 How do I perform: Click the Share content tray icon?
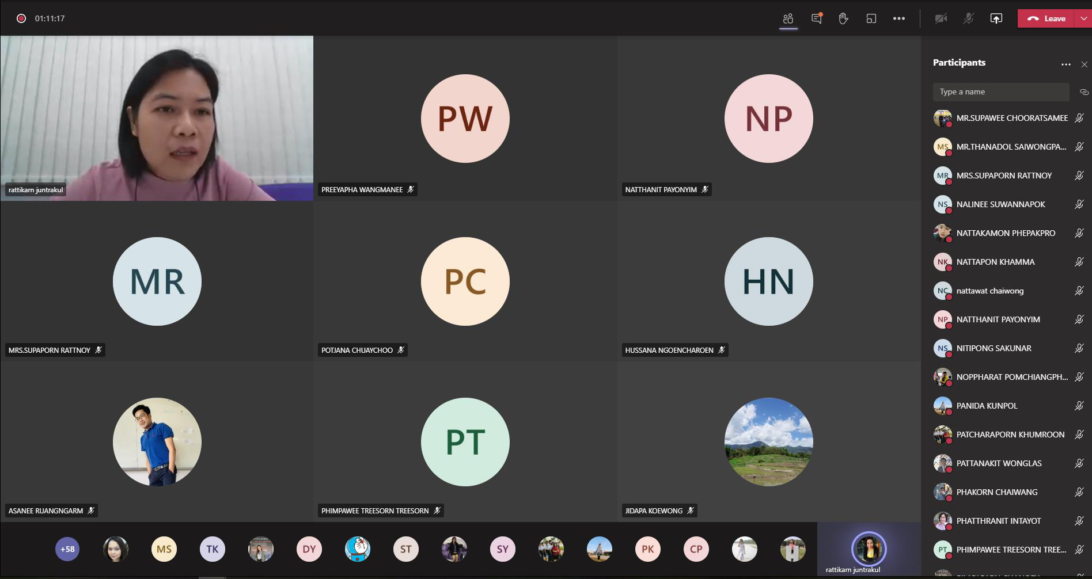(x=996, y=18)
